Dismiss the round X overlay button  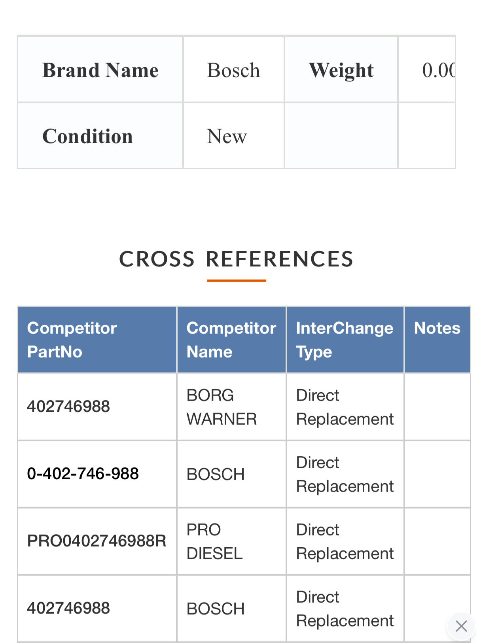(461, 626)
